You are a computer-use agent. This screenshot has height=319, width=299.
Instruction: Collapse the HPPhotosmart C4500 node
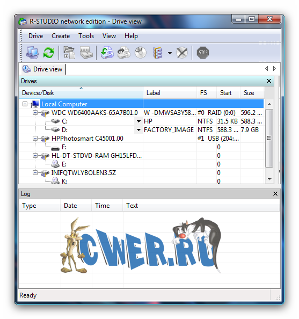(x=35, y=139)
